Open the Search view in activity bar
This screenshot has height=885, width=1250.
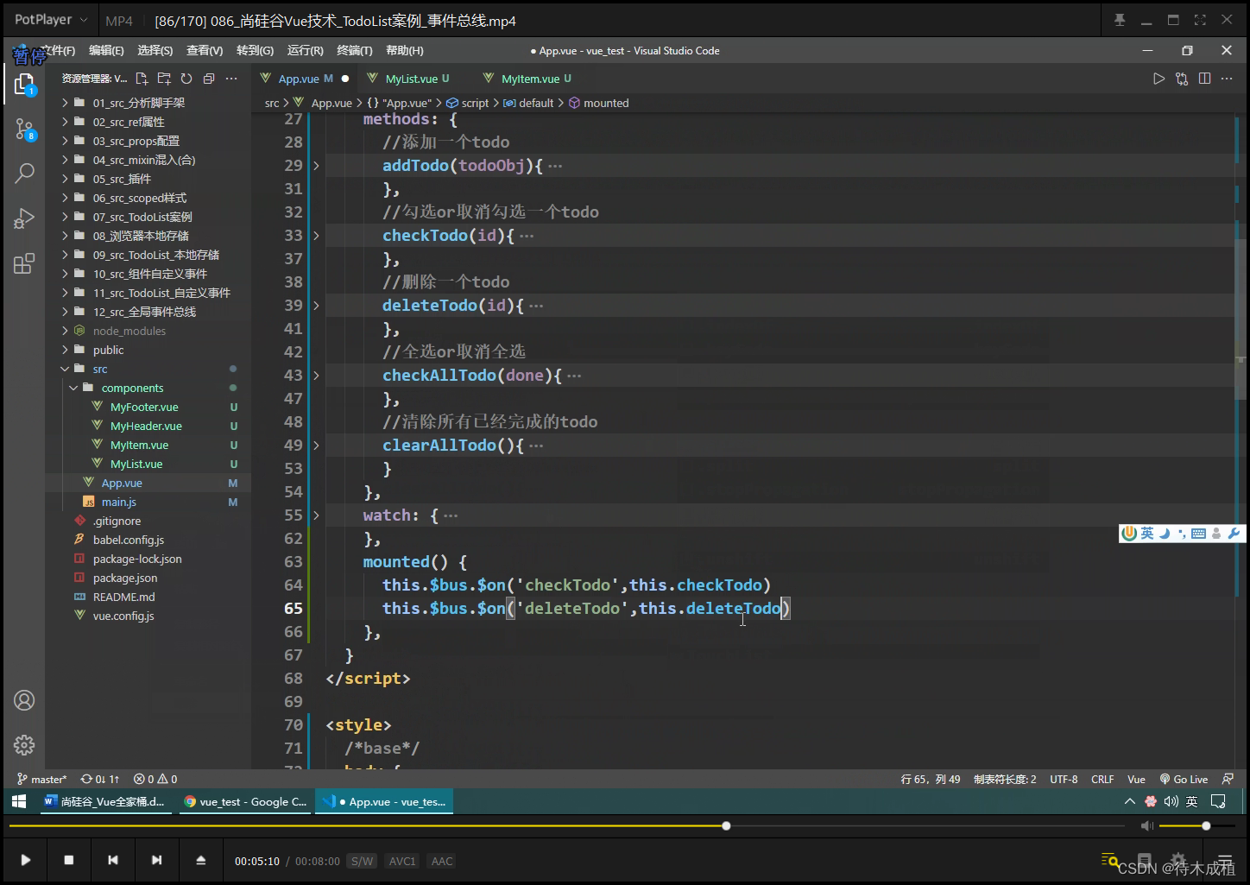pyautogui.click(x=24, y=173)
